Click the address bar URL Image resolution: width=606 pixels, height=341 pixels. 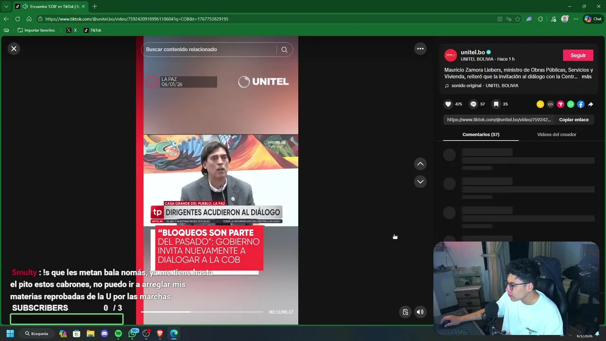click(137, 19)
